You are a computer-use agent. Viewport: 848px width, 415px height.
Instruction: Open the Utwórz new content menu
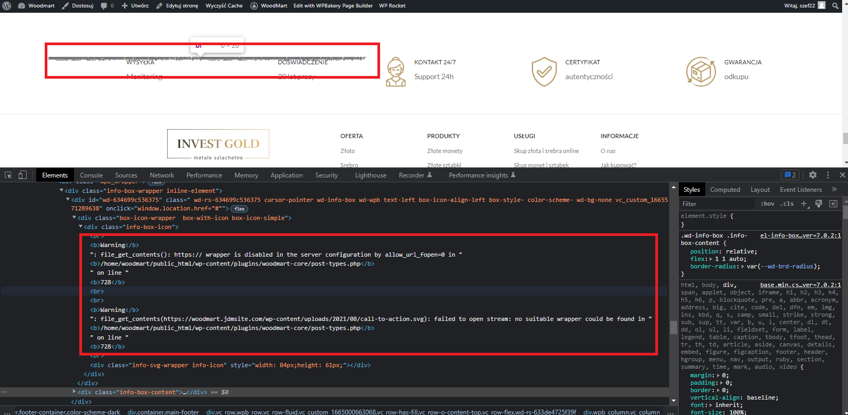click(x=135, y=5)
